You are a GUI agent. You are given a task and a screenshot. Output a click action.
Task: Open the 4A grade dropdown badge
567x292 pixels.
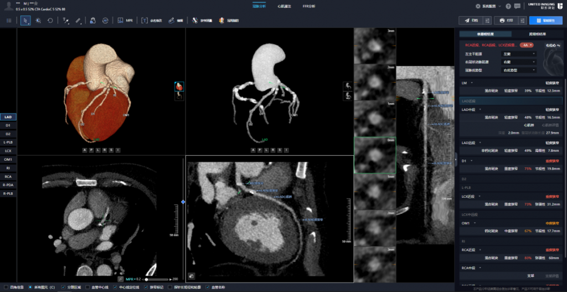point(527,45)
